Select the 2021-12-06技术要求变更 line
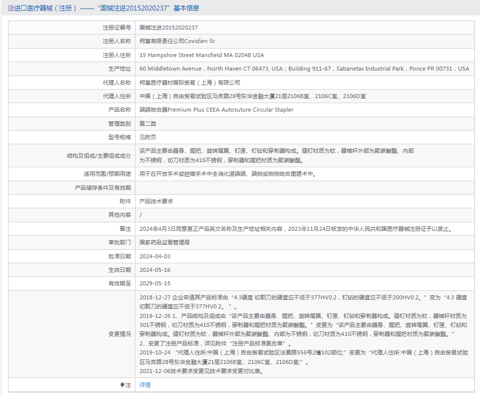 click(201, 371)
